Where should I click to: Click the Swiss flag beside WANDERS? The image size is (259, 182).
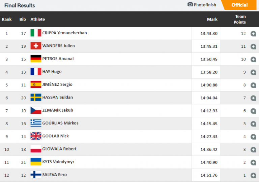[36, 46]
